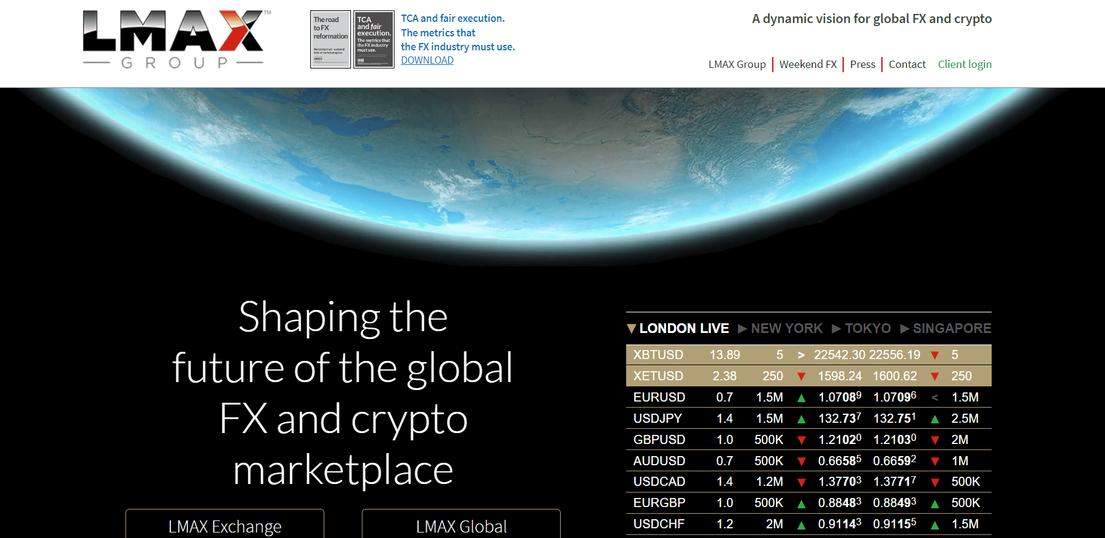Click the green up arrow before EURGBP bid

[x=801, y=503]
